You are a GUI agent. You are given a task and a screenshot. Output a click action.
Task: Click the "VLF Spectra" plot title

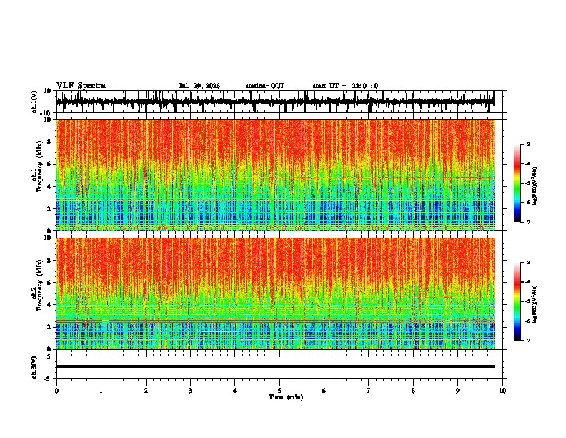tap(81, 86)
